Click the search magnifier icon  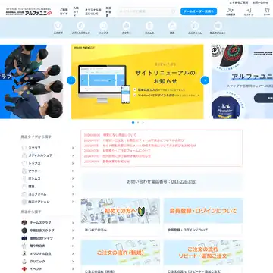[x=173, y=11]
